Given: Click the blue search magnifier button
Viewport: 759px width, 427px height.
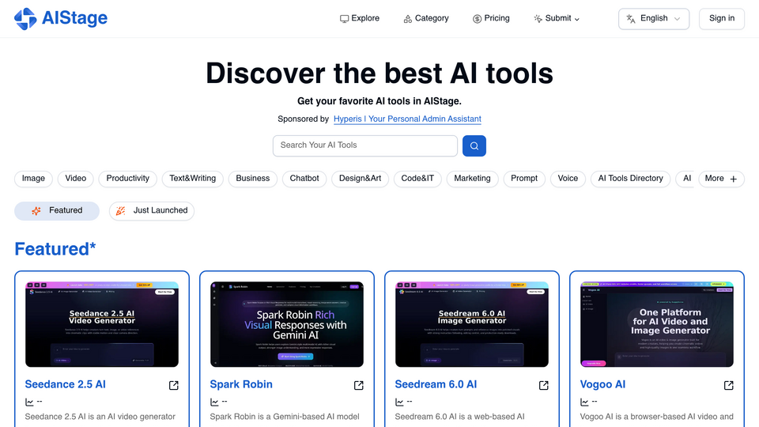Looking at the screenshot, I should 474,145.
